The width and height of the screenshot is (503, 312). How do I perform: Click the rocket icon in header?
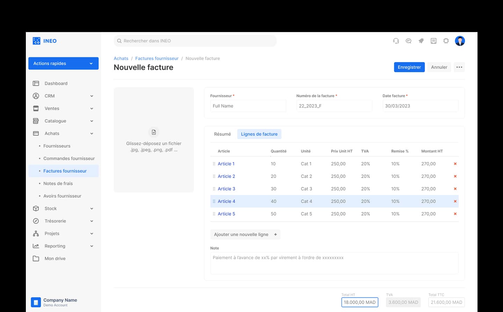[421, 41]
